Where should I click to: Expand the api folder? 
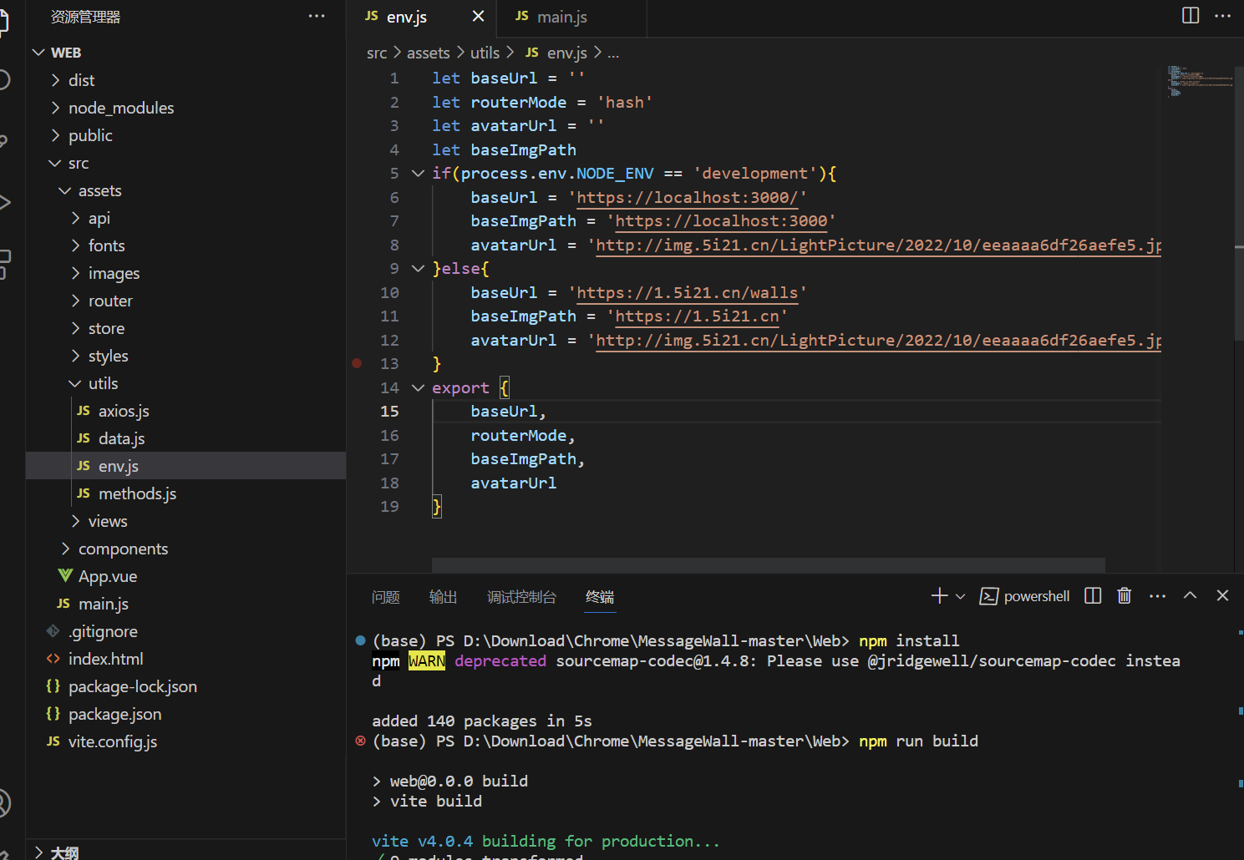tap(75, 218)
